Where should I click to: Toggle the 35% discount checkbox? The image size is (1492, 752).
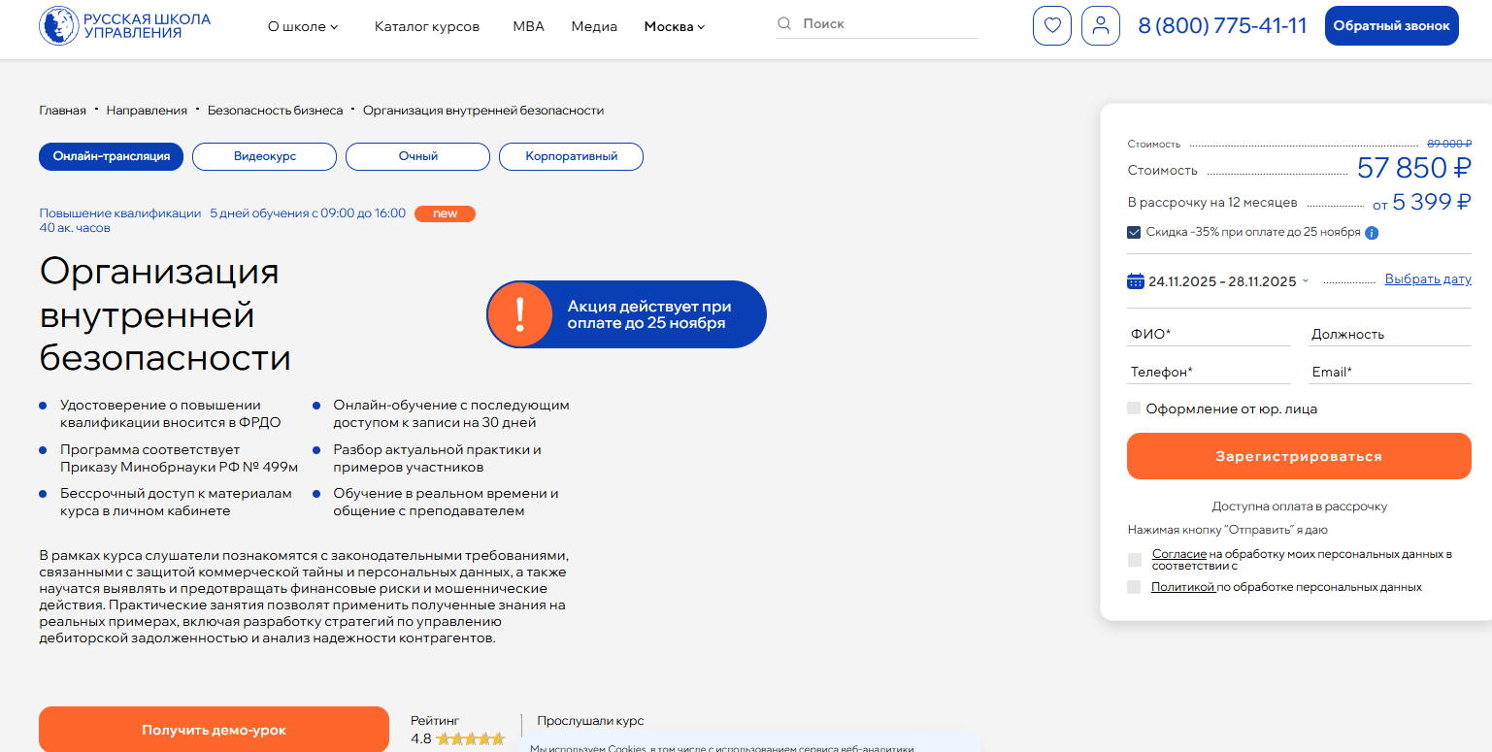click(x=1134, y=233)
